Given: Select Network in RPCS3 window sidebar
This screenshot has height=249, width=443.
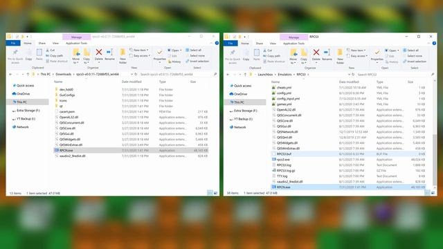Looking at the screenshot, I should coord(238,127).
